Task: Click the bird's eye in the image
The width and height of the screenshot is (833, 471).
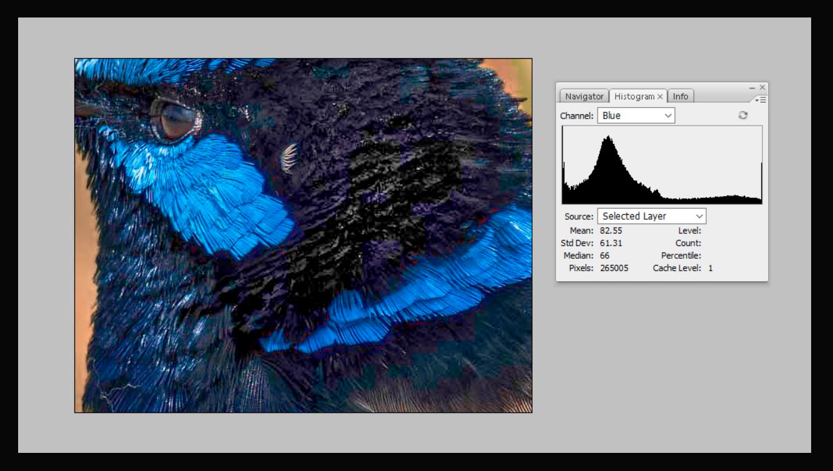Action: click(x=175, y=118)
